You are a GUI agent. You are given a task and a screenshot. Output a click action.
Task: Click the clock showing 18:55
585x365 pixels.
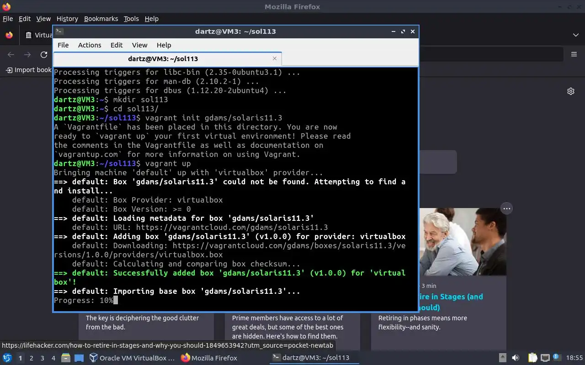574,358
